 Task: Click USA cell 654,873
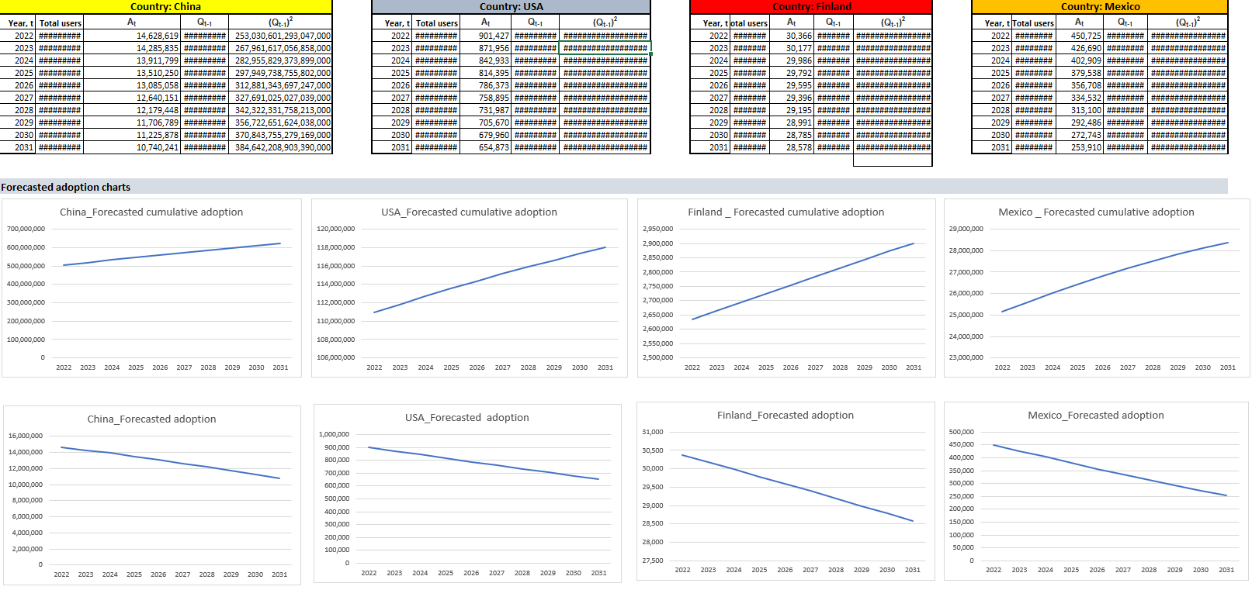click(486, 147)
